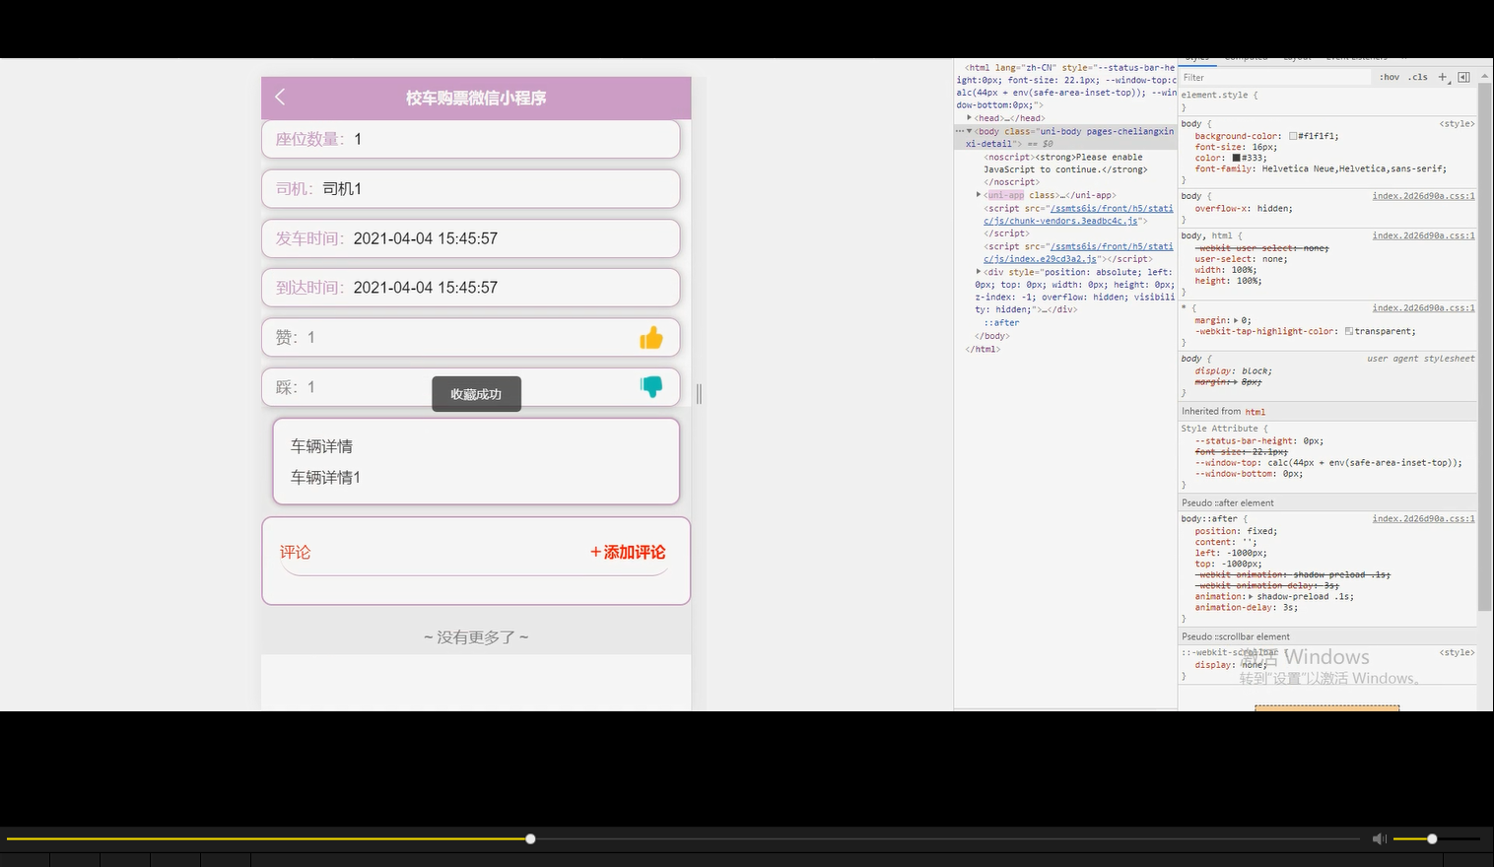Tap the yellow thumbs-up icon in the 赞 row

coord(651,338)
